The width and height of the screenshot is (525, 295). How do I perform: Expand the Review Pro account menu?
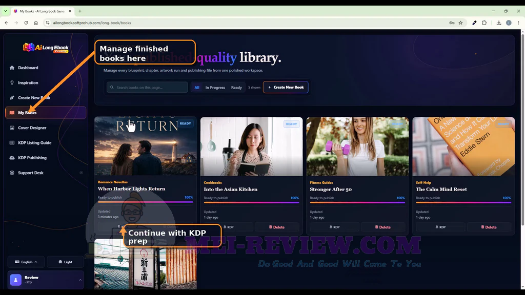46,280
